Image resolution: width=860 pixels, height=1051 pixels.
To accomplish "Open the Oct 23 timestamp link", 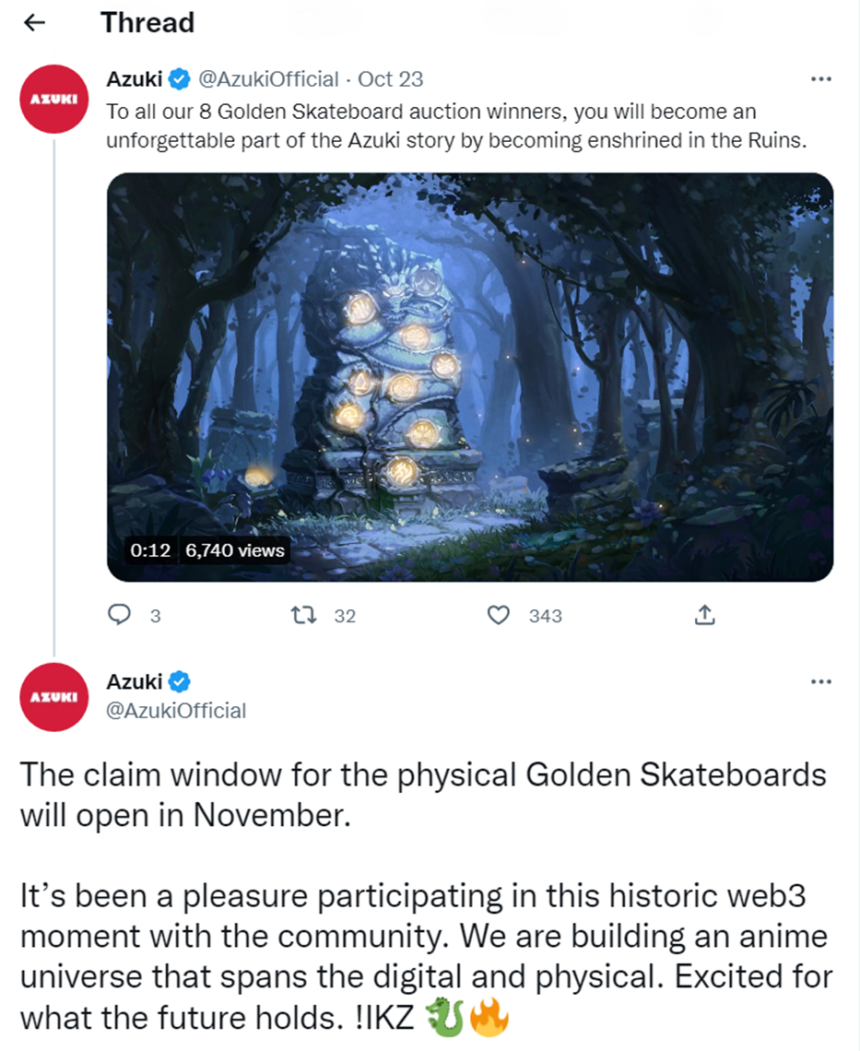I will click(x=390, y=79).
